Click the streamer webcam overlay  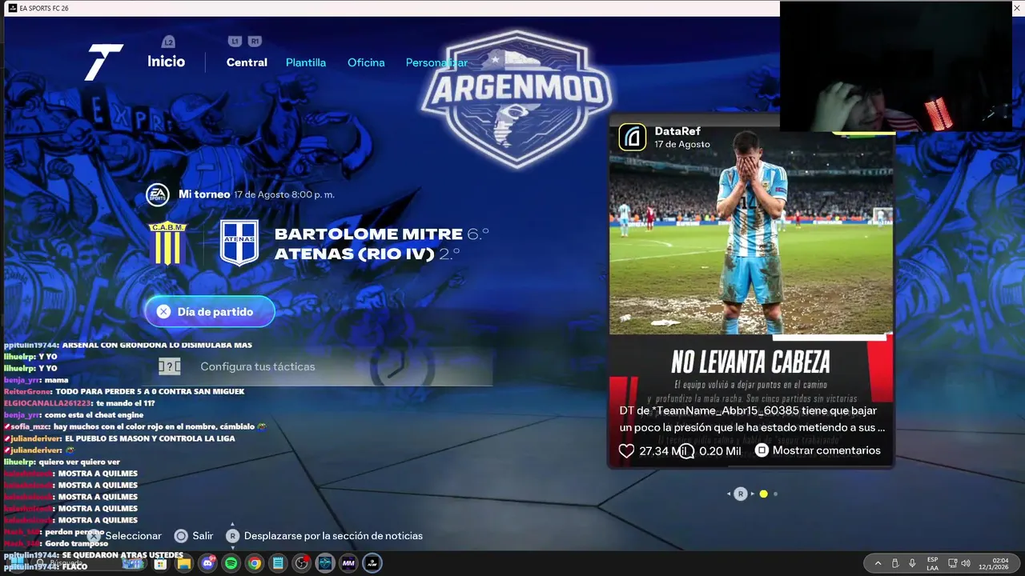(896, 66)
